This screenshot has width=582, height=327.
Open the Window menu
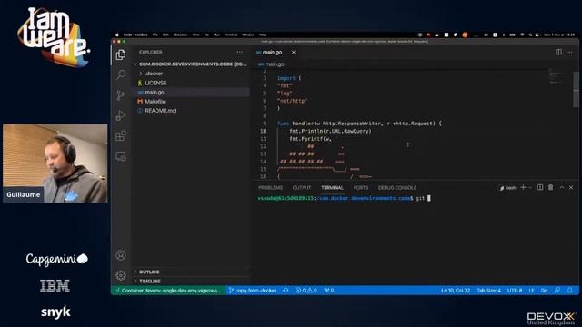point(248,35)
